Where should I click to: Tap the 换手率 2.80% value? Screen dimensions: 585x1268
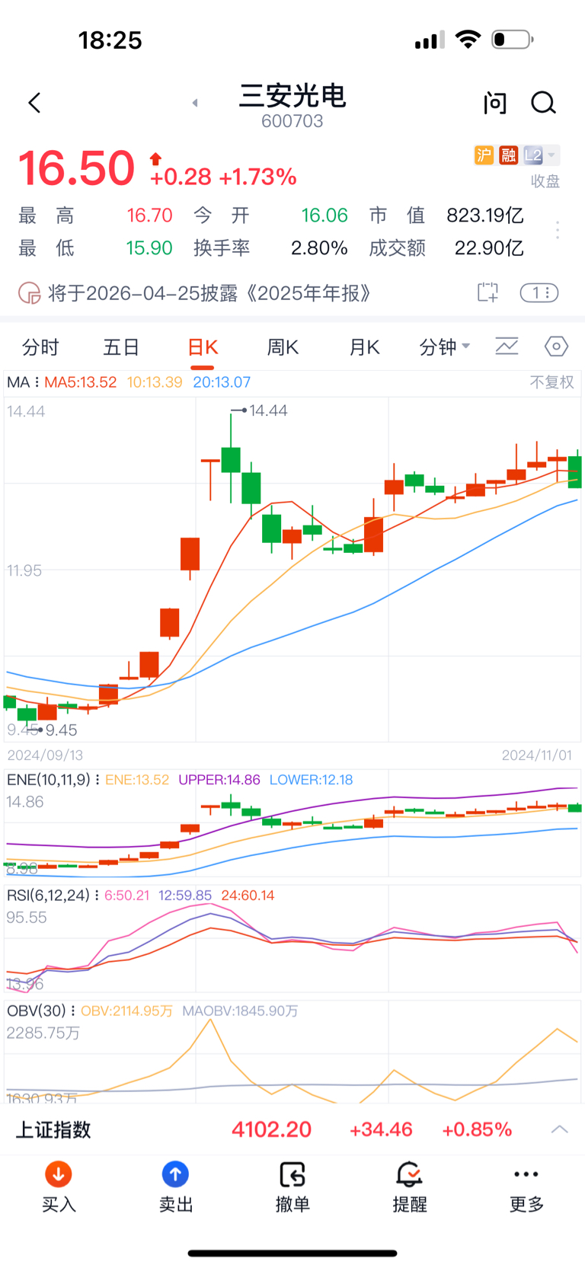[x=319, y=248]
